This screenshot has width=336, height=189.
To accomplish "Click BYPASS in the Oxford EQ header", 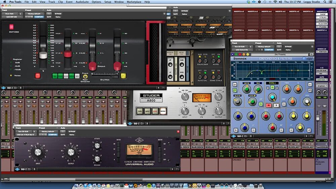I will pos(288,46).
